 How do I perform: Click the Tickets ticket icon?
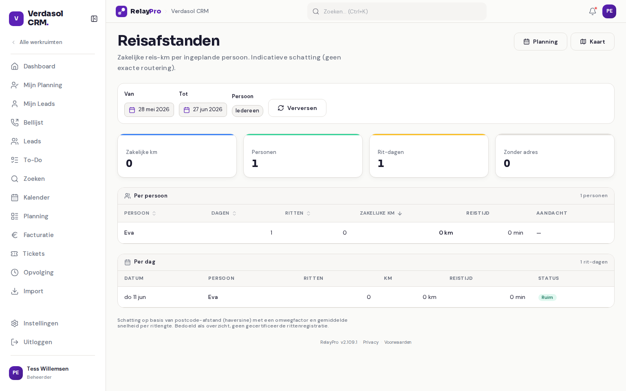coord(14,254)
